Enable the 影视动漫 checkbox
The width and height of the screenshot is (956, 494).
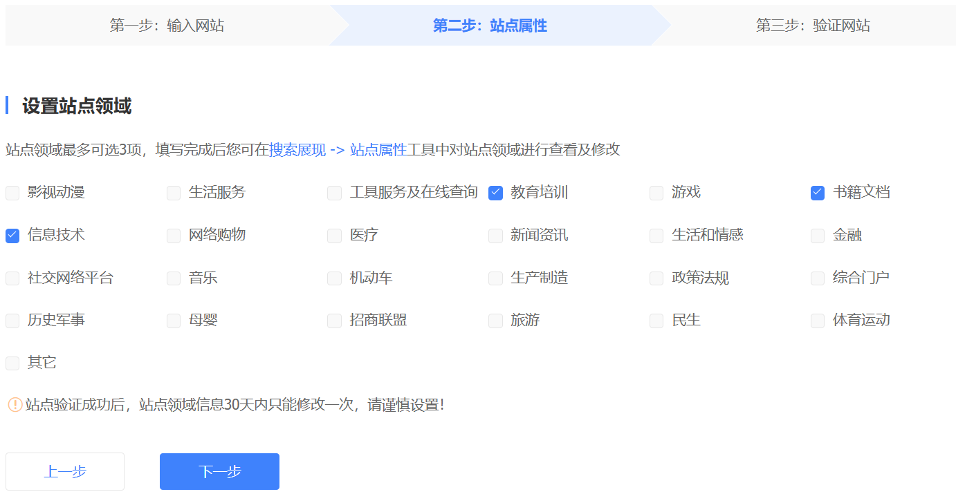[12, 193]
